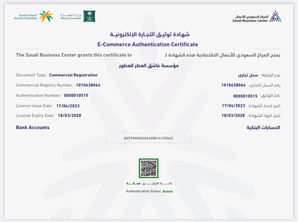298x222 pixels.
Task: Click the Arabic business name text
Action: [x=149, y=65]
